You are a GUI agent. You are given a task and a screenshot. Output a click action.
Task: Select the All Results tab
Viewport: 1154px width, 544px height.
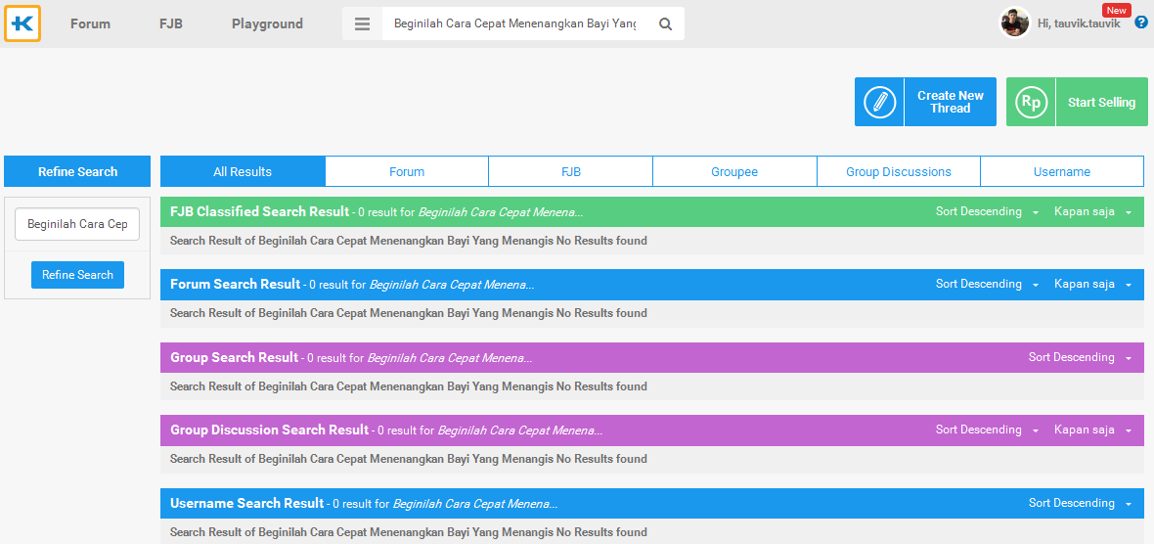pos(243,171)
